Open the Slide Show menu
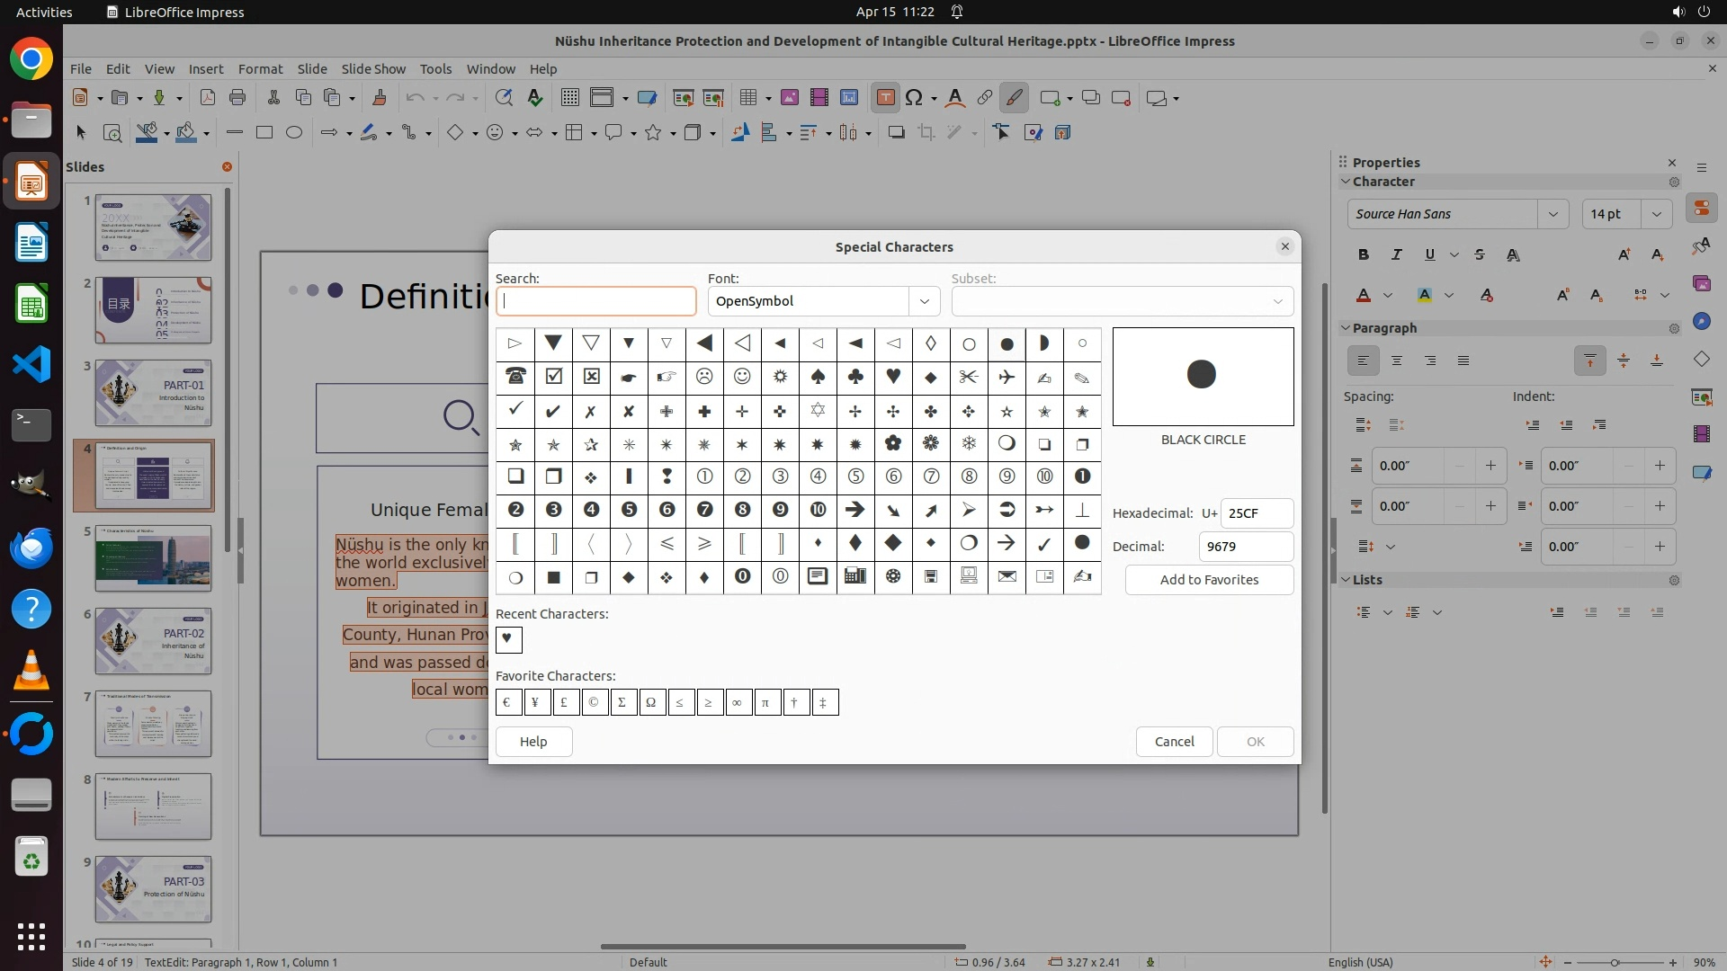1727x971 pixels. point(372,68)
